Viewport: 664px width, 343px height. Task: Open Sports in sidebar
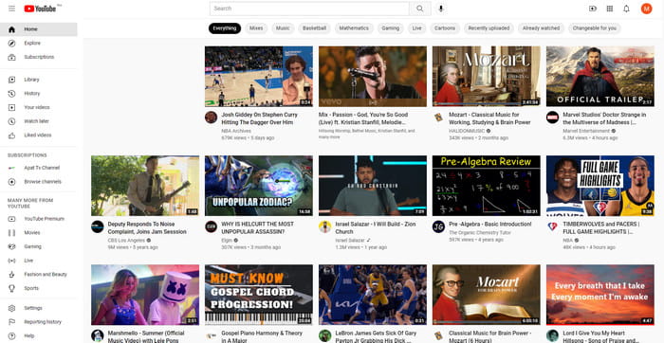pos(39,288)
